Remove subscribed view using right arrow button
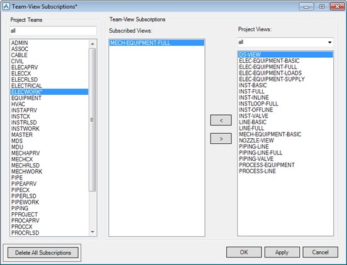The height and width of the screenshot is (265, 347). [221, 139]
